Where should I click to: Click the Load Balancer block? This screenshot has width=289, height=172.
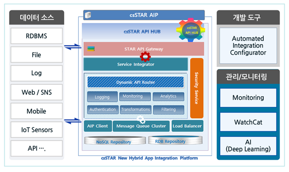point(187,126)
